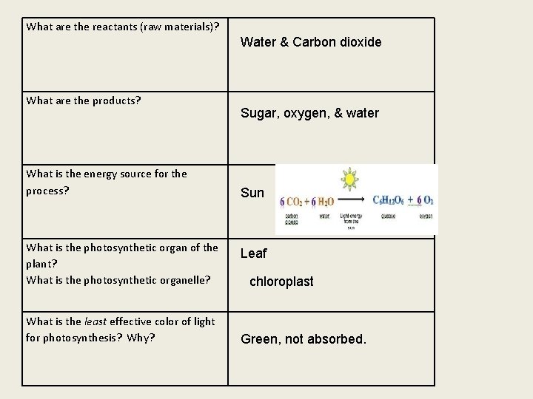Screen dimensions: 533x399
Task: Select the 'chloroplast' answer text
Action: pos(281,282)
